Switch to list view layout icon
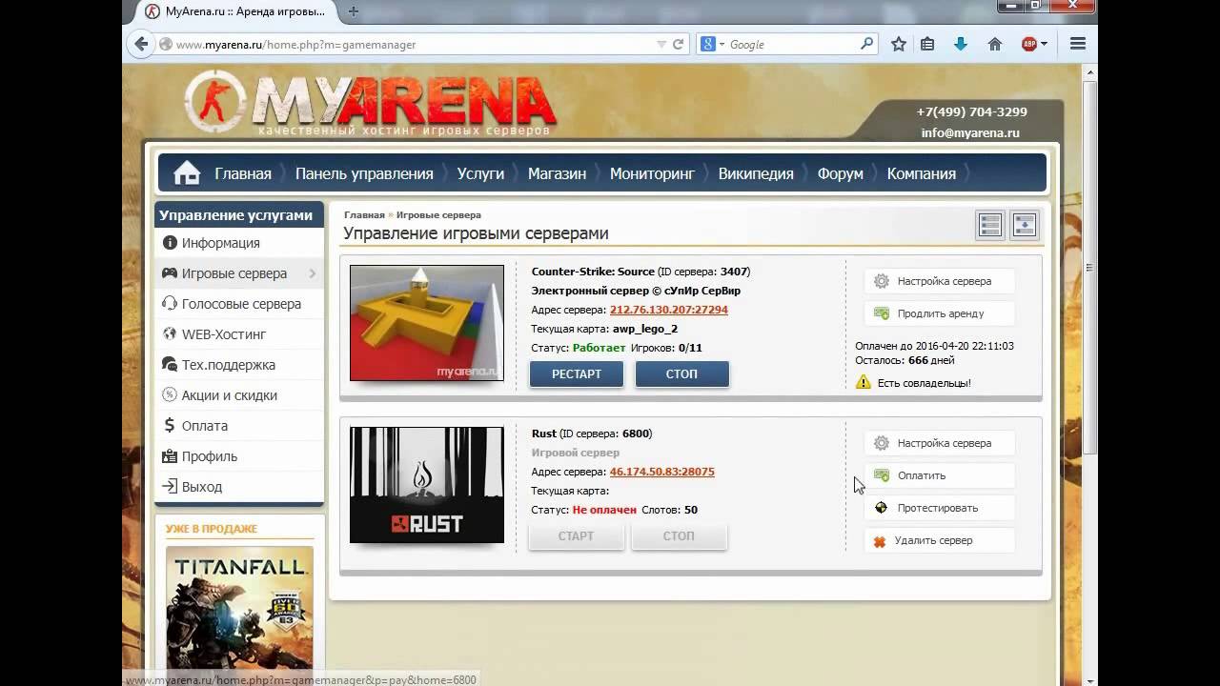 990,225
